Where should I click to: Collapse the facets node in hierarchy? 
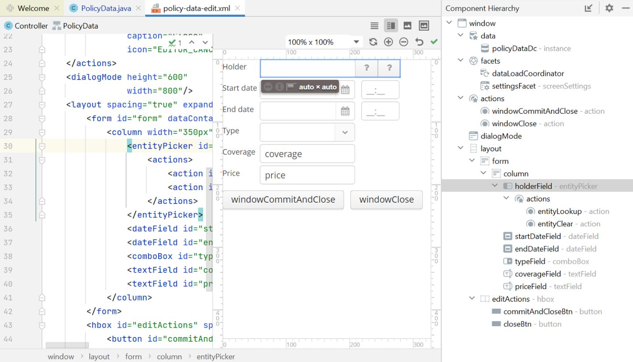[461, 61]
